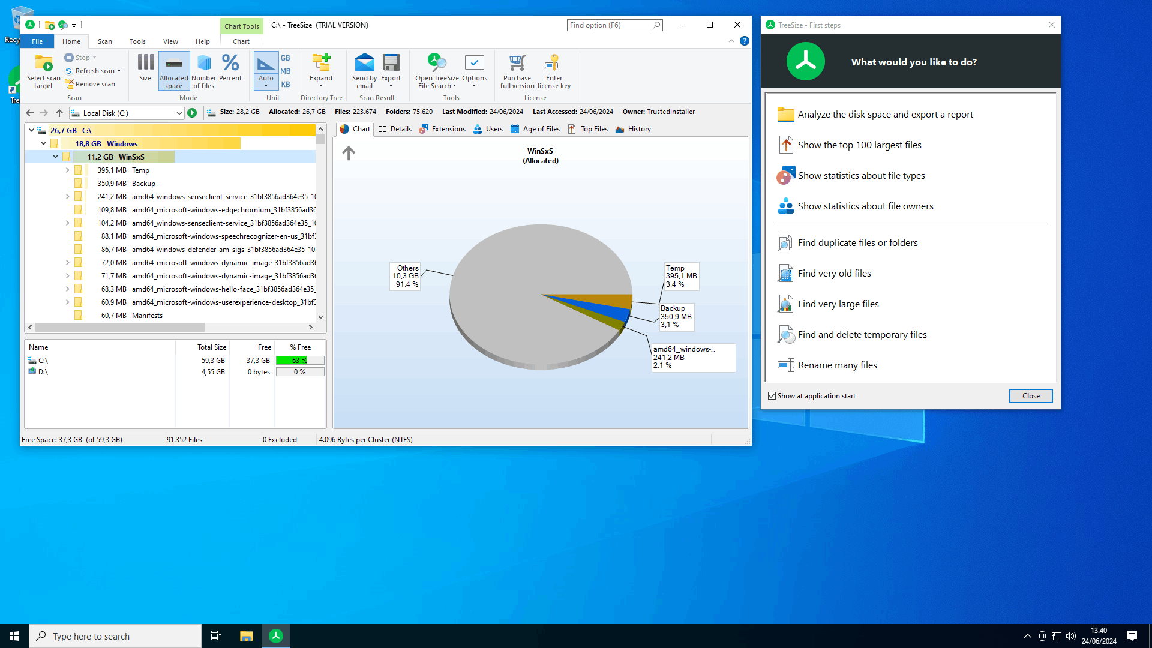Open the Tools ribbon tab

[137, 41]
